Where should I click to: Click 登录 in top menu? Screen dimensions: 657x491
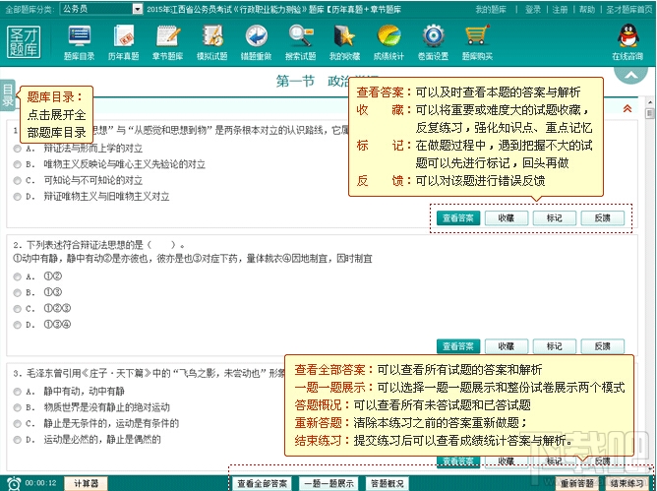click(x=533, y=9)
